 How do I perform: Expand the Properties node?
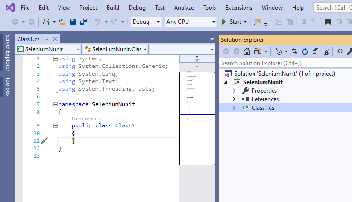coord(234,91)
